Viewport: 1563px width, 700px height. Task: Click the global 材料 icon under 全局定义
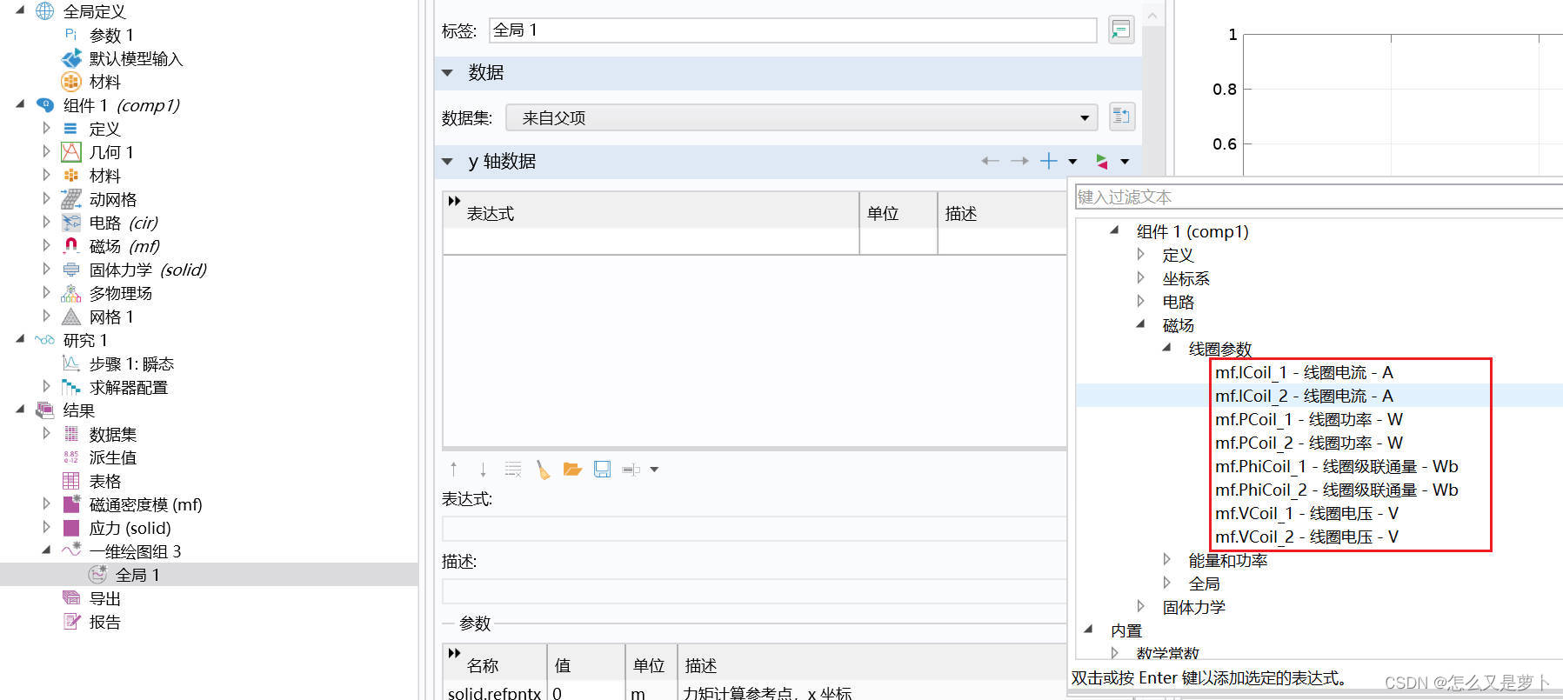71,82
